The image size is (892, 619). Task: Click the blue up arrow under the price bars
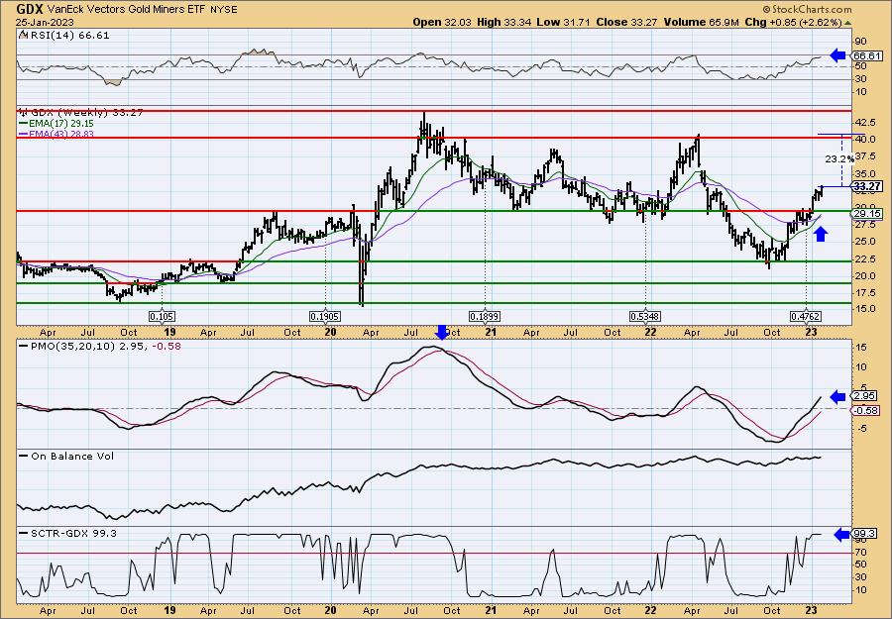click(820, 233)
